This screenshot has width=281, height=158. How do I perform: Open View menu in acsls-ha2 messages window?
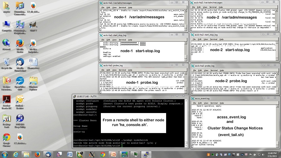(x=205, y=7)
